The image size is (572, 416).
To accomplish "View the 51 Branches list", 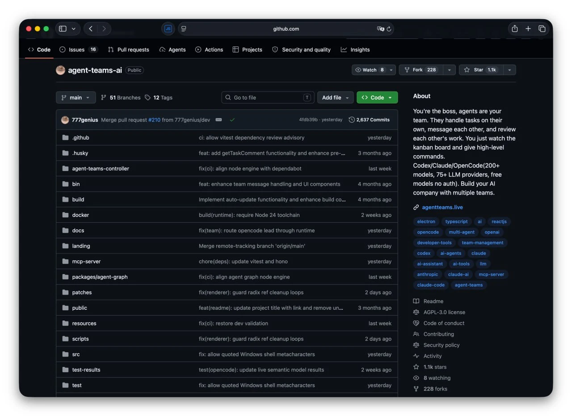I will (121, 97).
